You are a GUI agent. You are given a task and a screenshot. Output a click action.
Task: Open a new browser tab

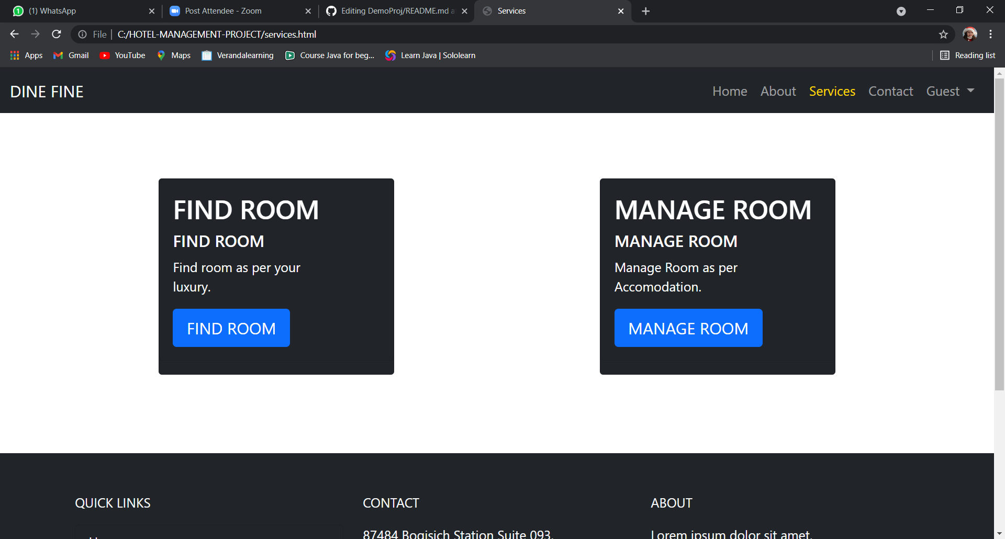645,10
